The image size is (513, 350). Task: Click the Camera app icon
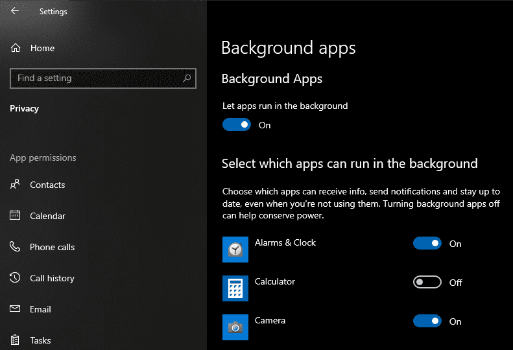pos(235,327)
